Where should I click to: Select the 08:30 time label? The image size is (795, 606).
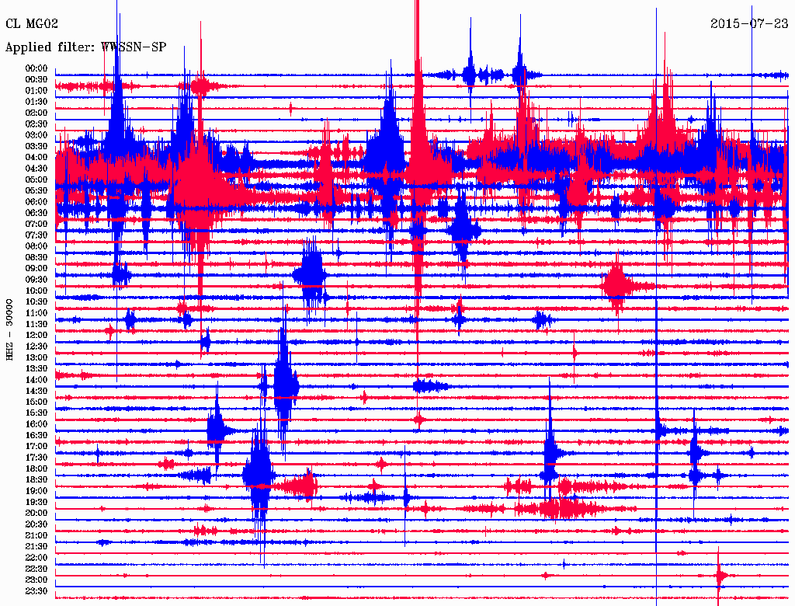(36, 257)
